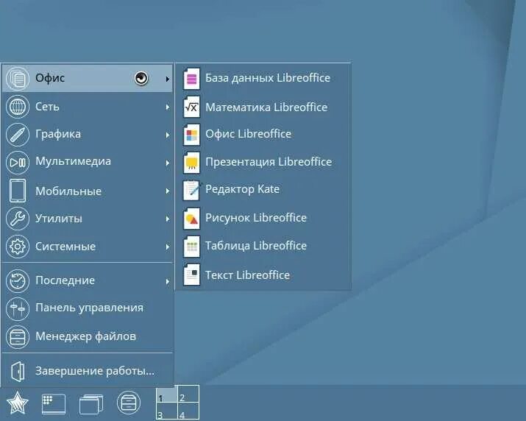Click the shutdown door icon
The width and height of the screenshot is (526, 421).
coord(18,371)
